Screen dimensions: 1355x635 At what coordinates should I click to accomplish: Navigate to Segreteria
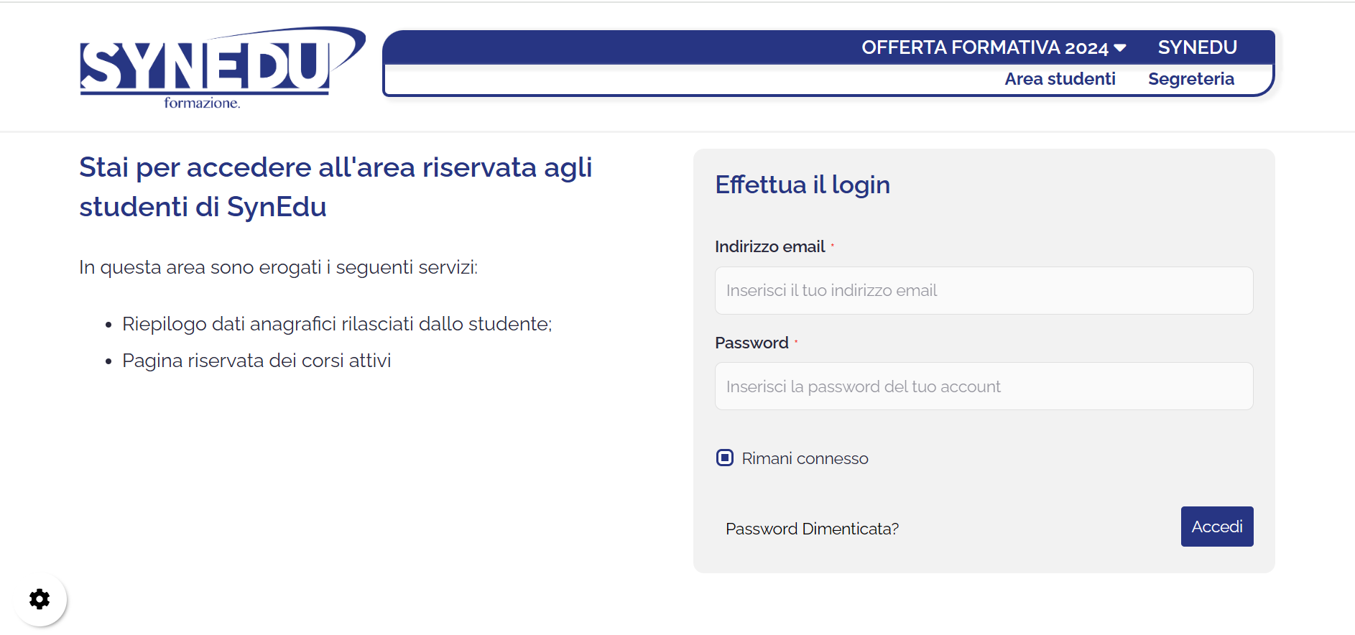pyautogui.click(x=1190, y=79)
